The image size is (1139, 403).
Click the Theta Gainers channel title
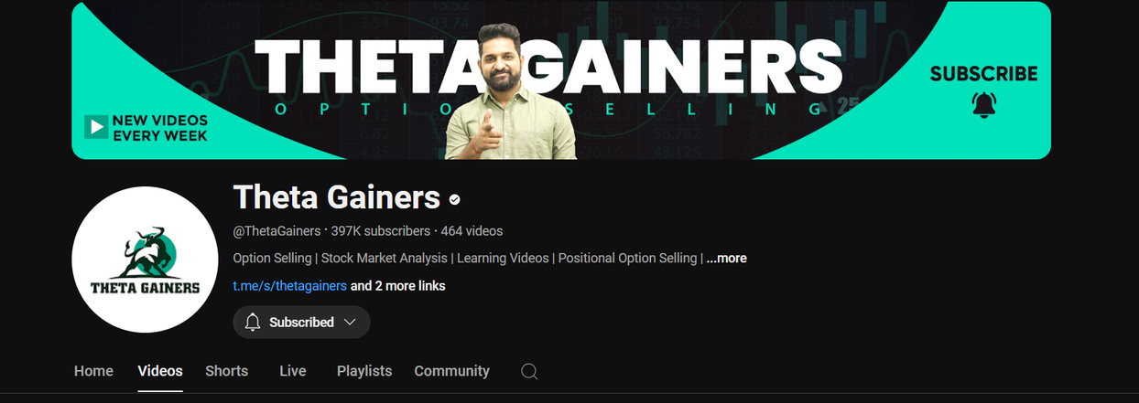click(337, 196)
